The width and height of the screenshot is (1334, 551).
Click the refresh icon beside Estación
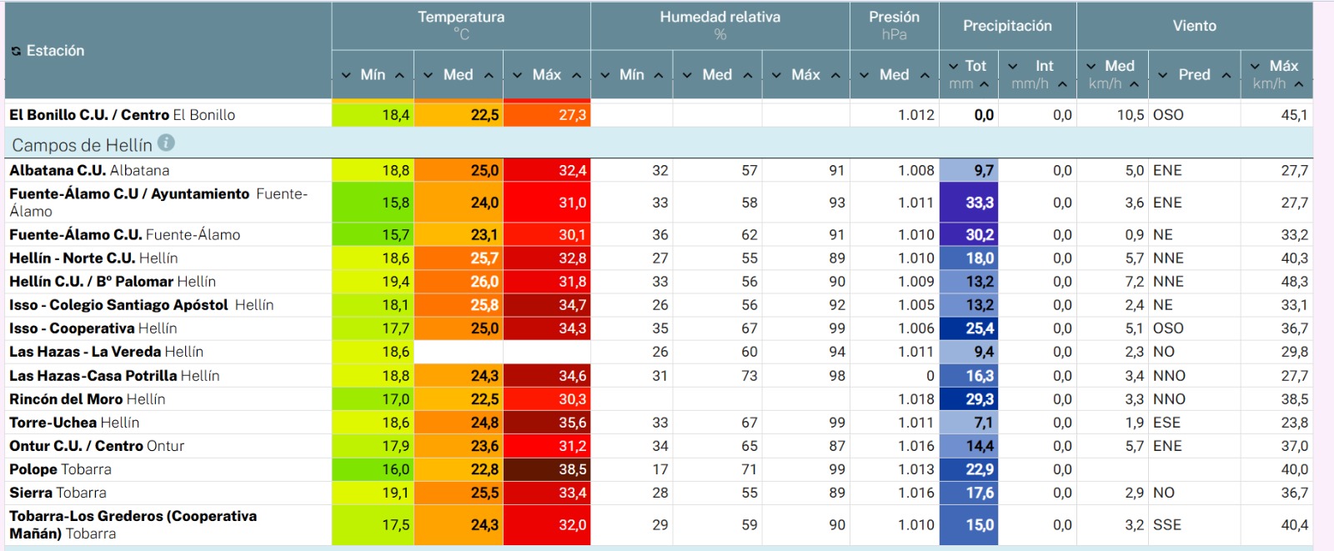click(16, 52)
